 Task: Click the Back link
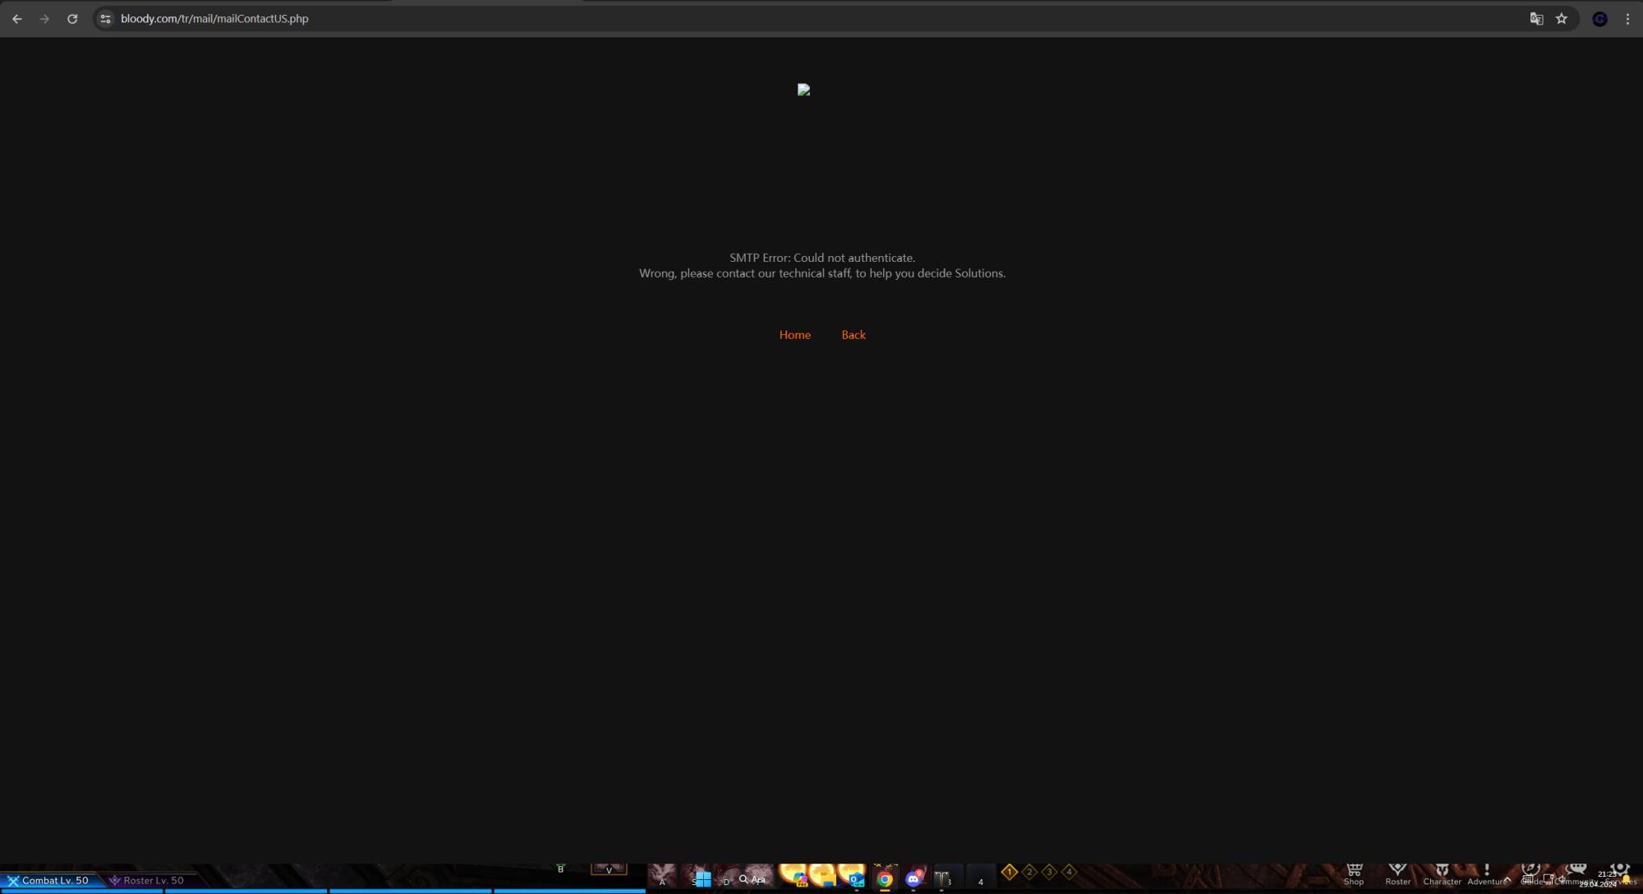pos(853,335)
